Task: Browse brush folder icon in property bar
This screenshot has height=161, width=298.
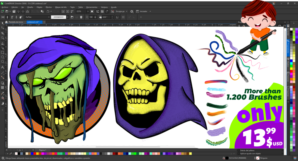Action: tap(72, 17)
